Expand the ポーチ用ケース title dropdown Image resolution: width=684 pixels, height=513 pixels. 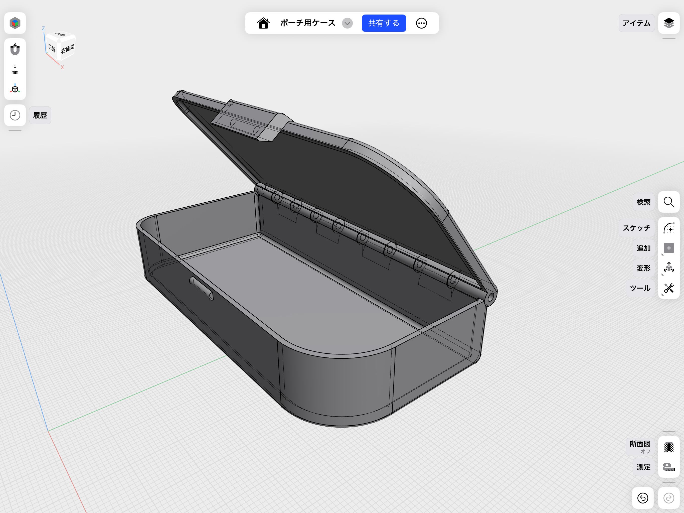347,23
